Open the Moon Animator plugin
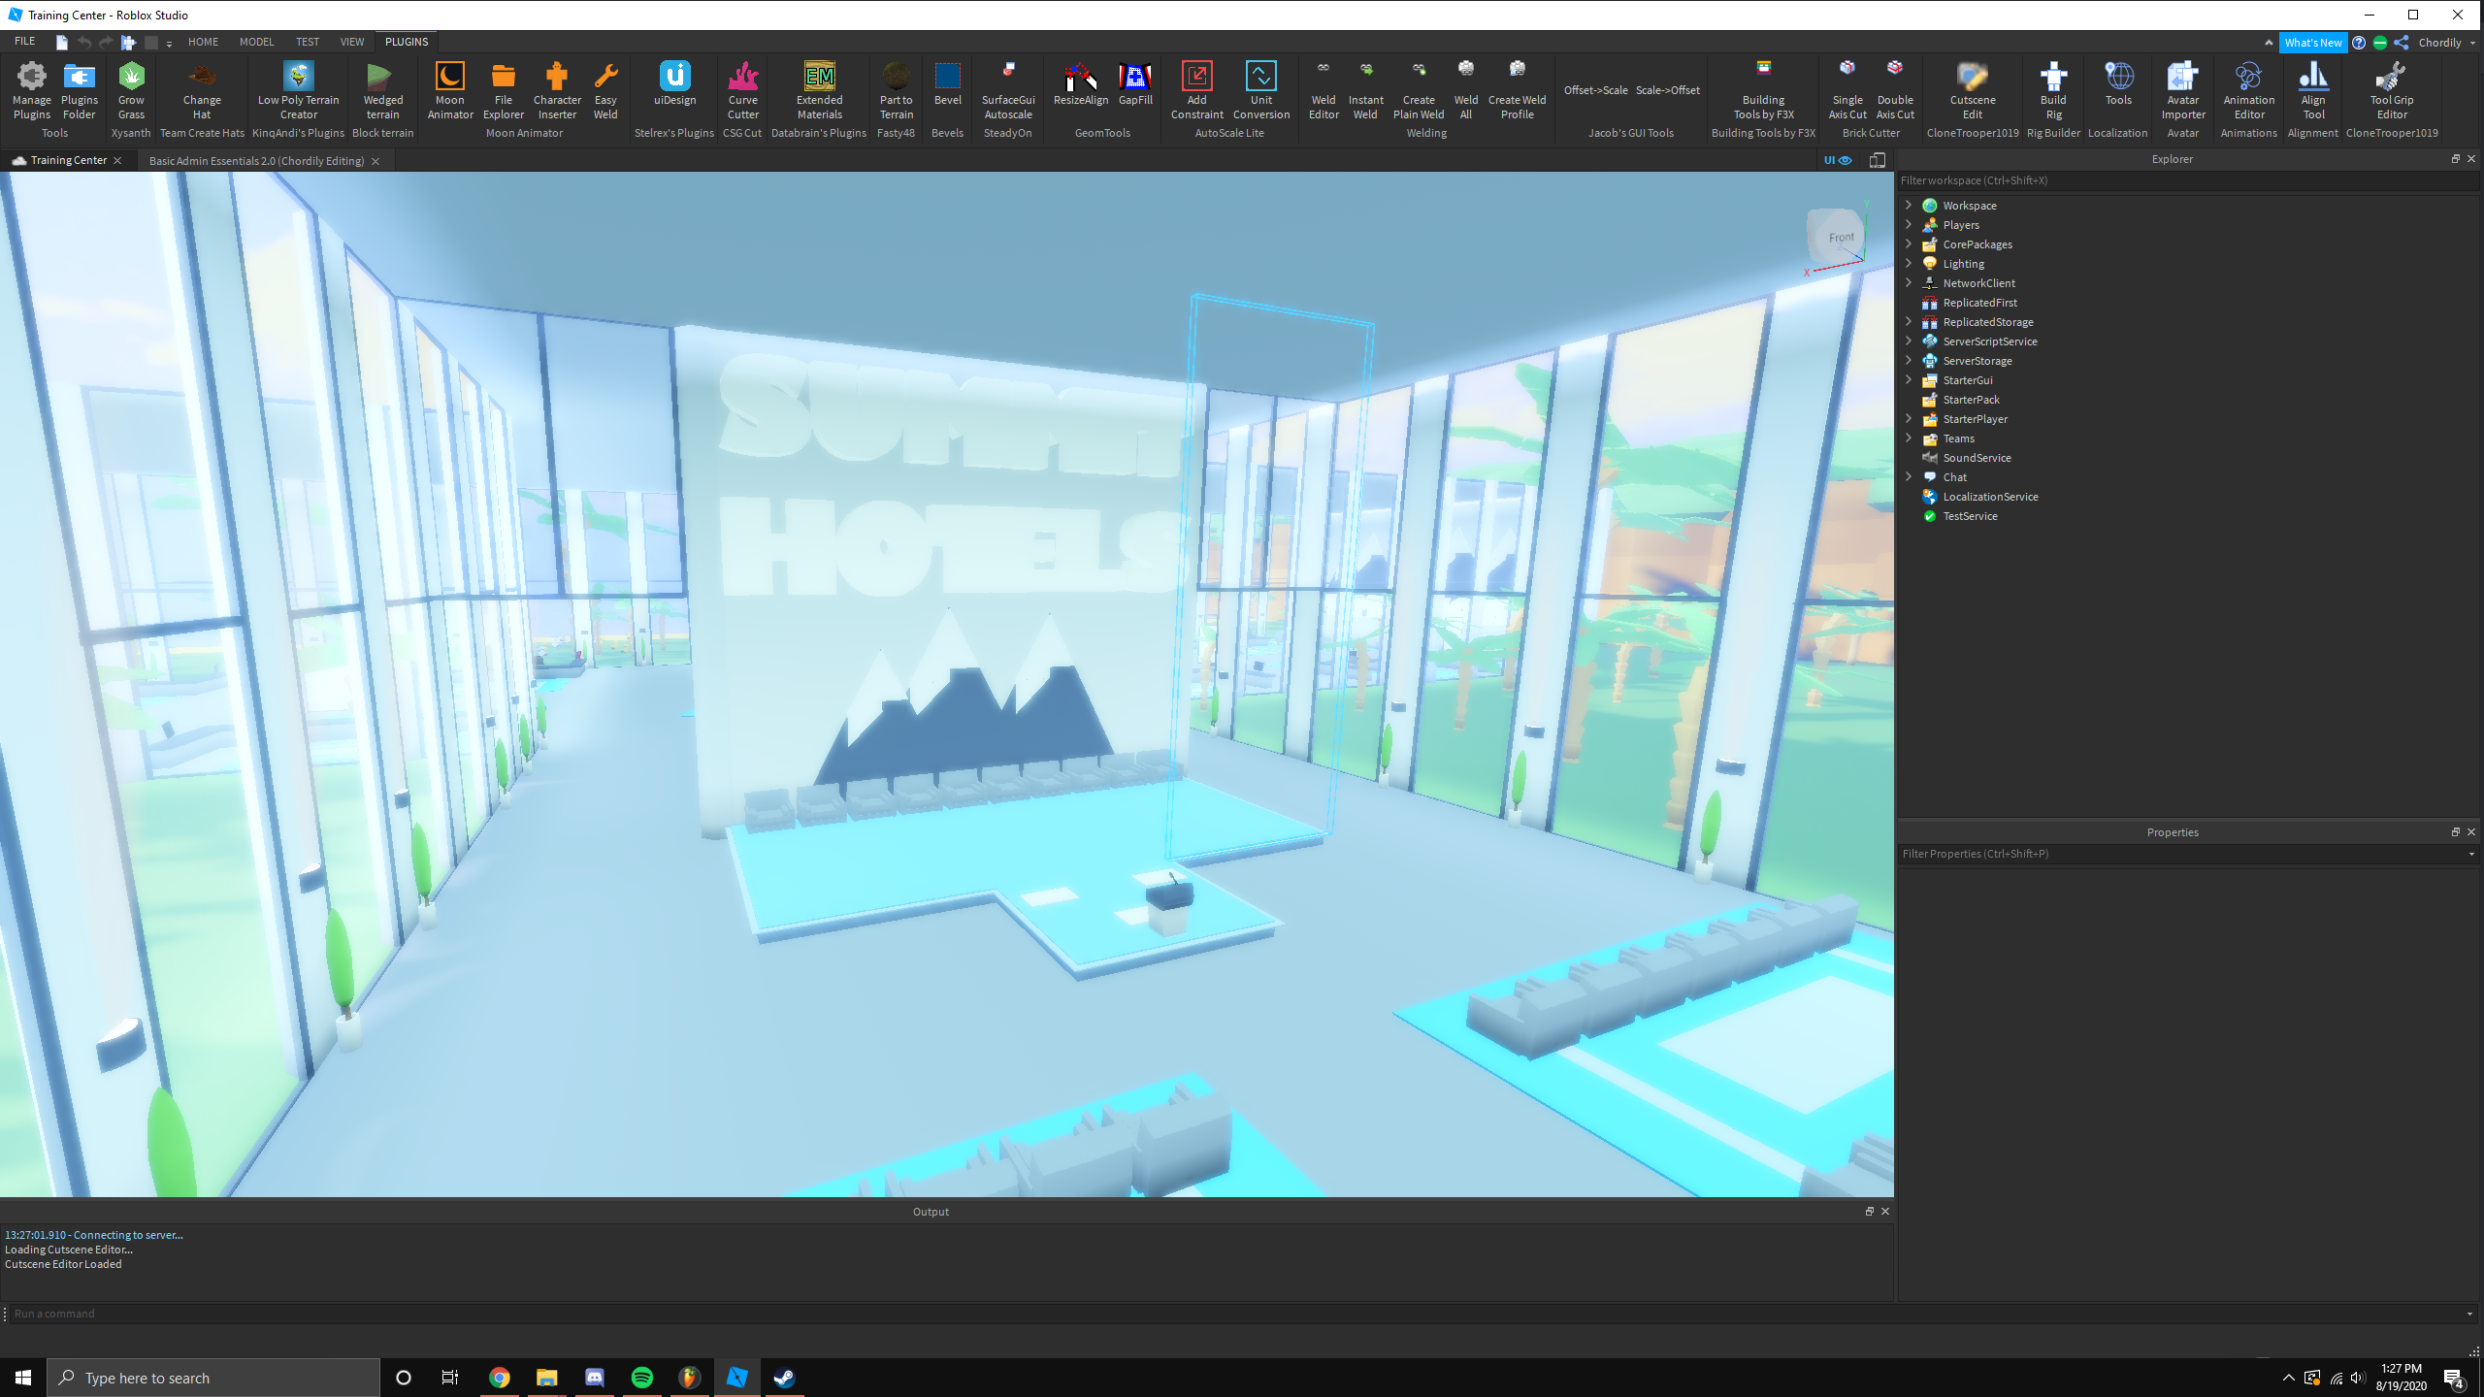 coord(449,89)
